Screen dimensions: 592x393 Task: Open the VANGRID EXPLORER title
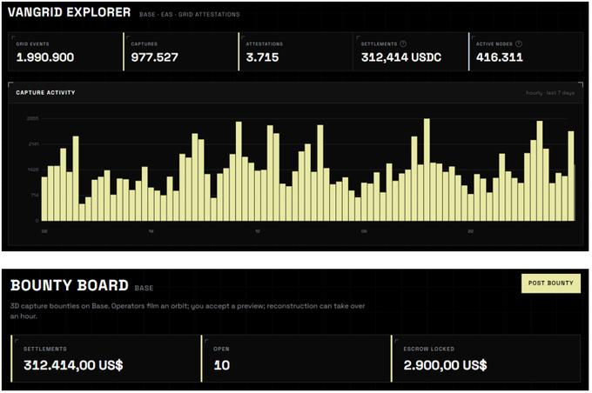point(69,12)
